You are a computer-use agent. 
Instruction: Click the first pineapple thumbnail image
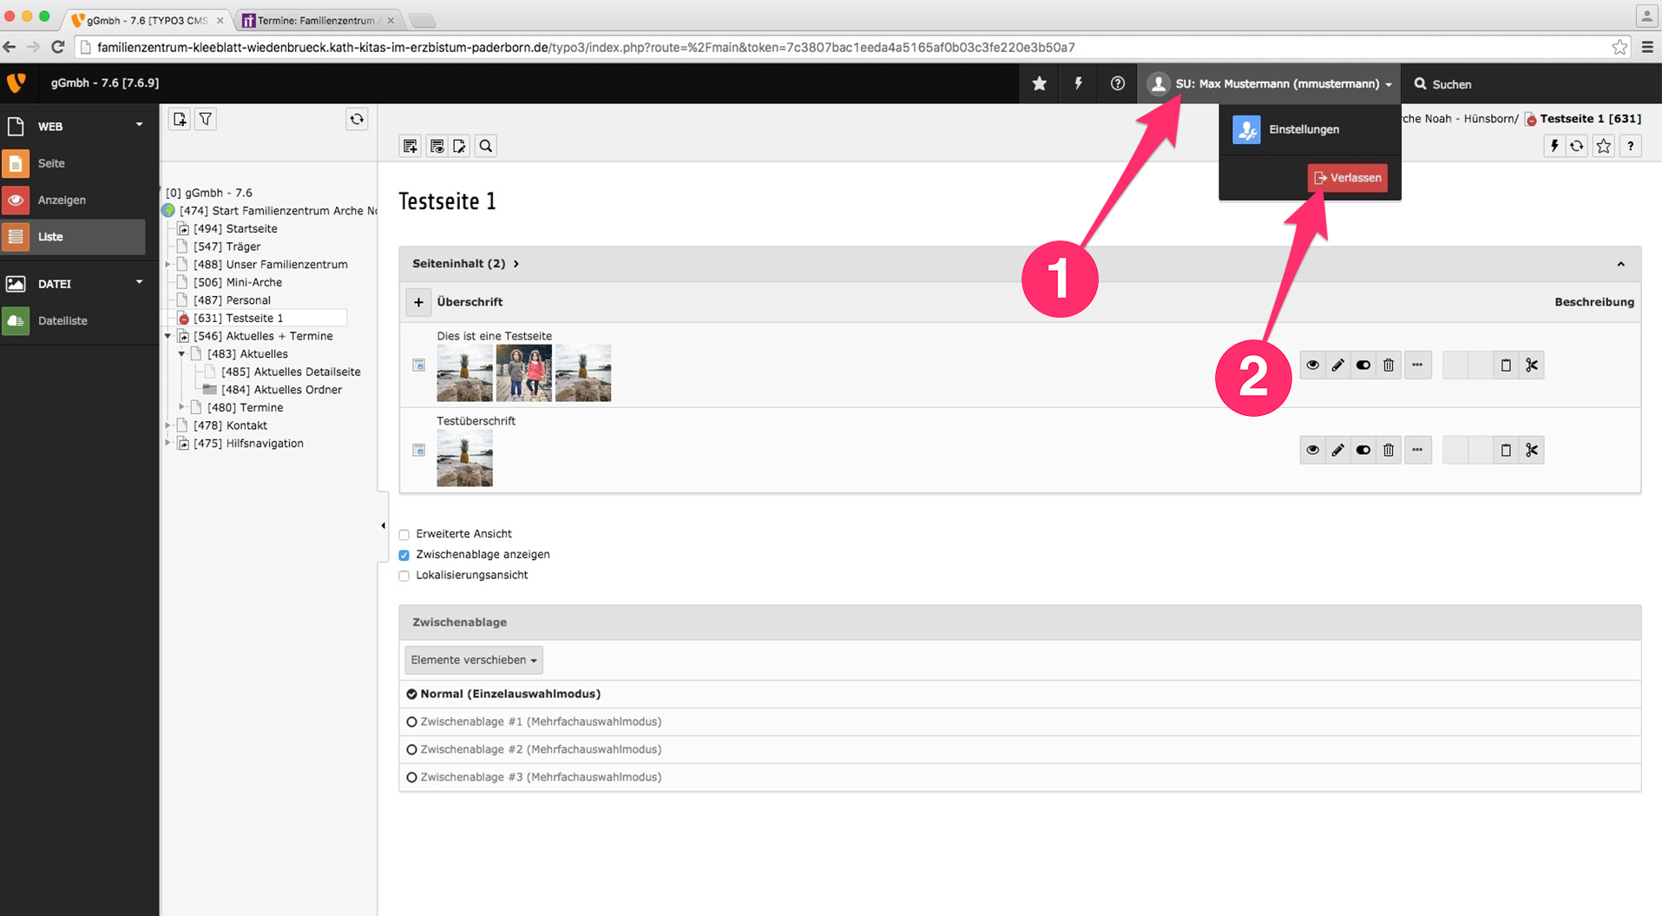tap(464, 373)
